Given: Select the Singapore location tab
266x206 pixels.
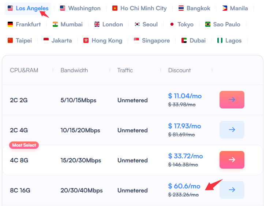Looking at the screenshot, I should tap(152, 41).
